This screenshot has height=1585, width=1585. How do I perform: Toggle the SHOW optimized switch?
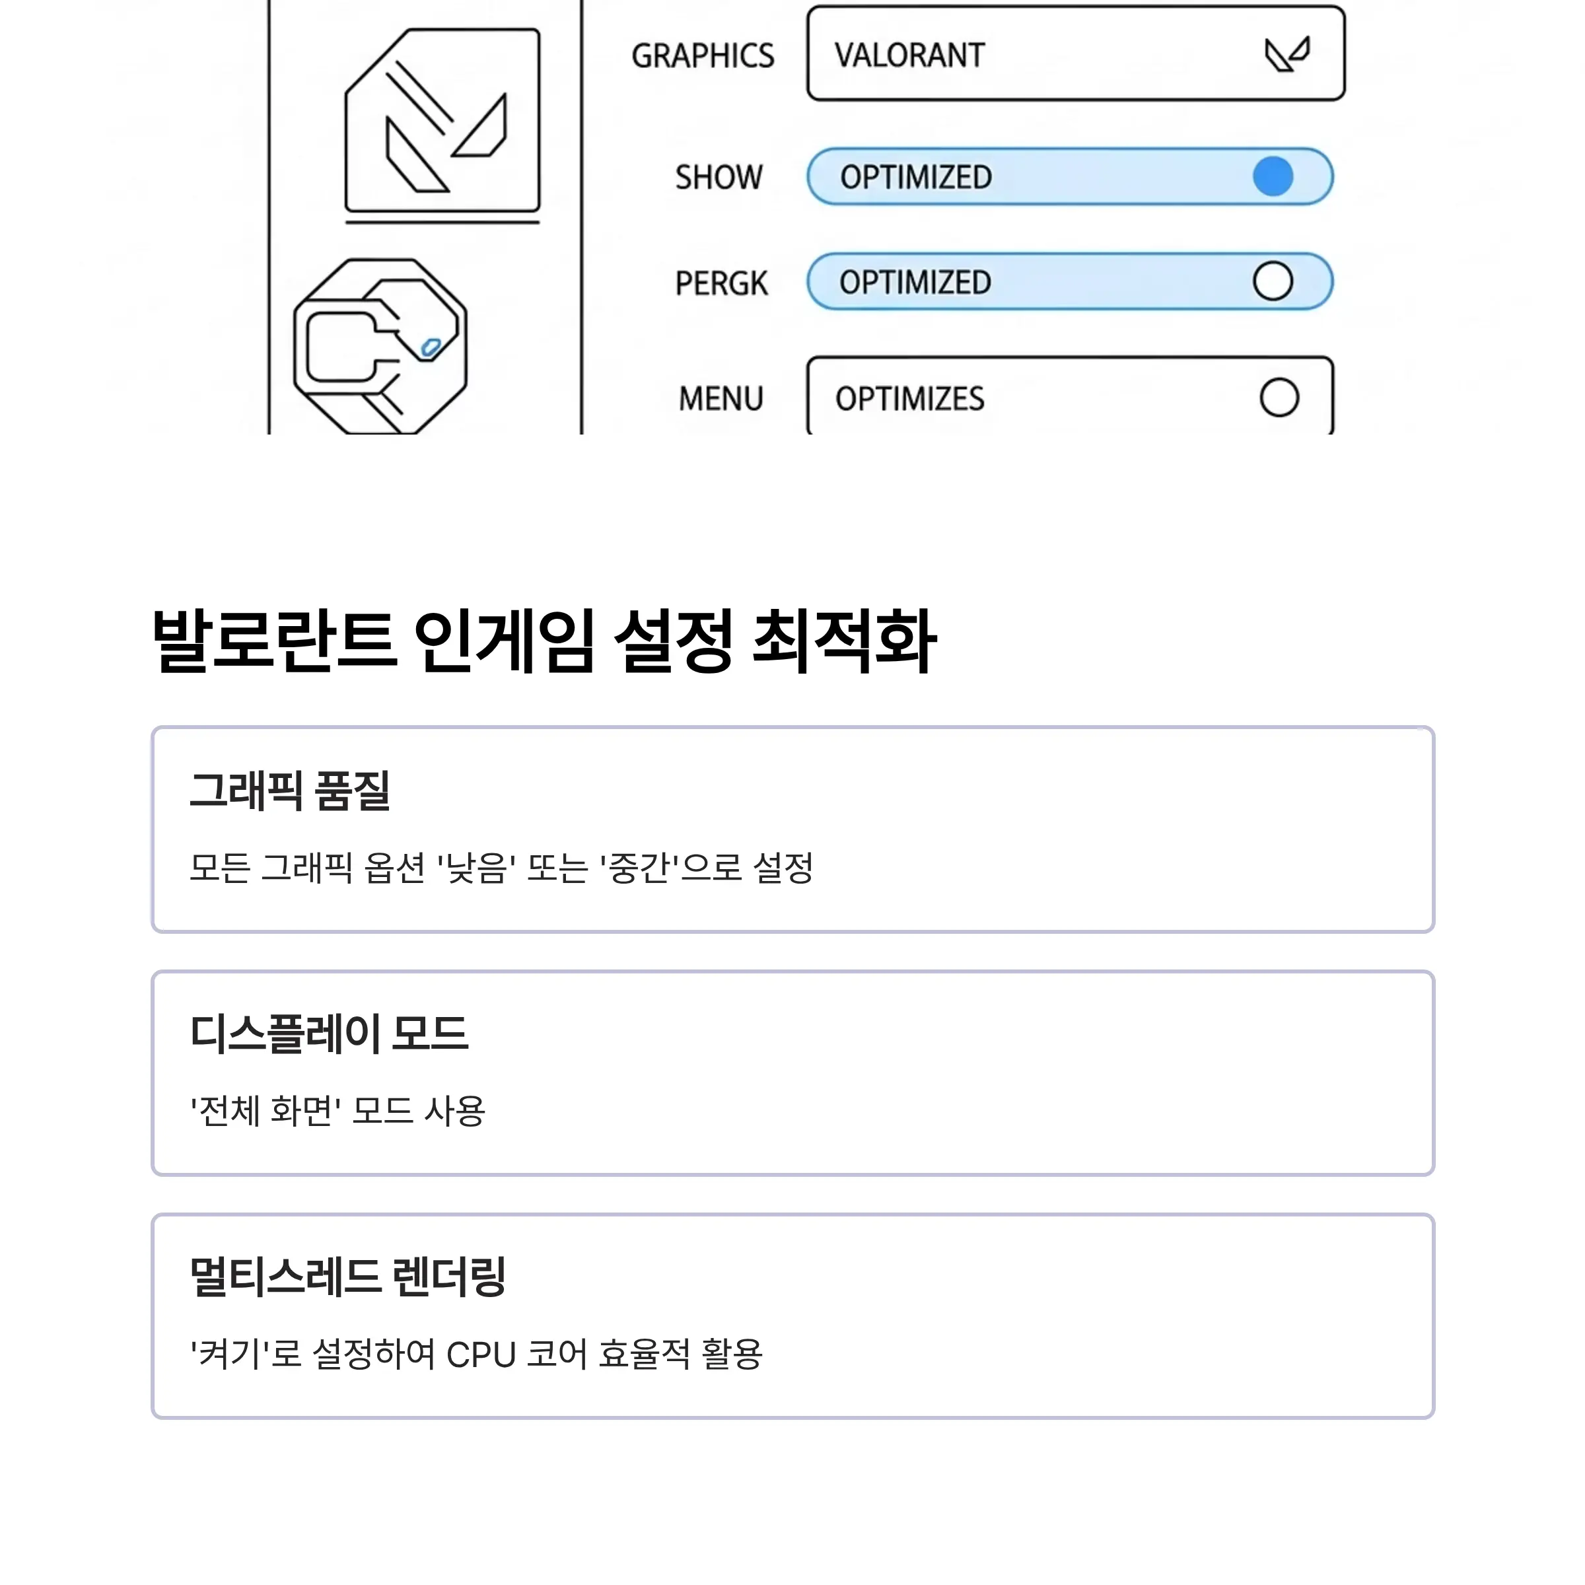click(x=1273, y=176)
